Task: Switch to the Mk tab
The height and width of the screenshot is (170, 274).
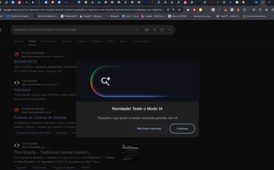Action: pos(26,2)
